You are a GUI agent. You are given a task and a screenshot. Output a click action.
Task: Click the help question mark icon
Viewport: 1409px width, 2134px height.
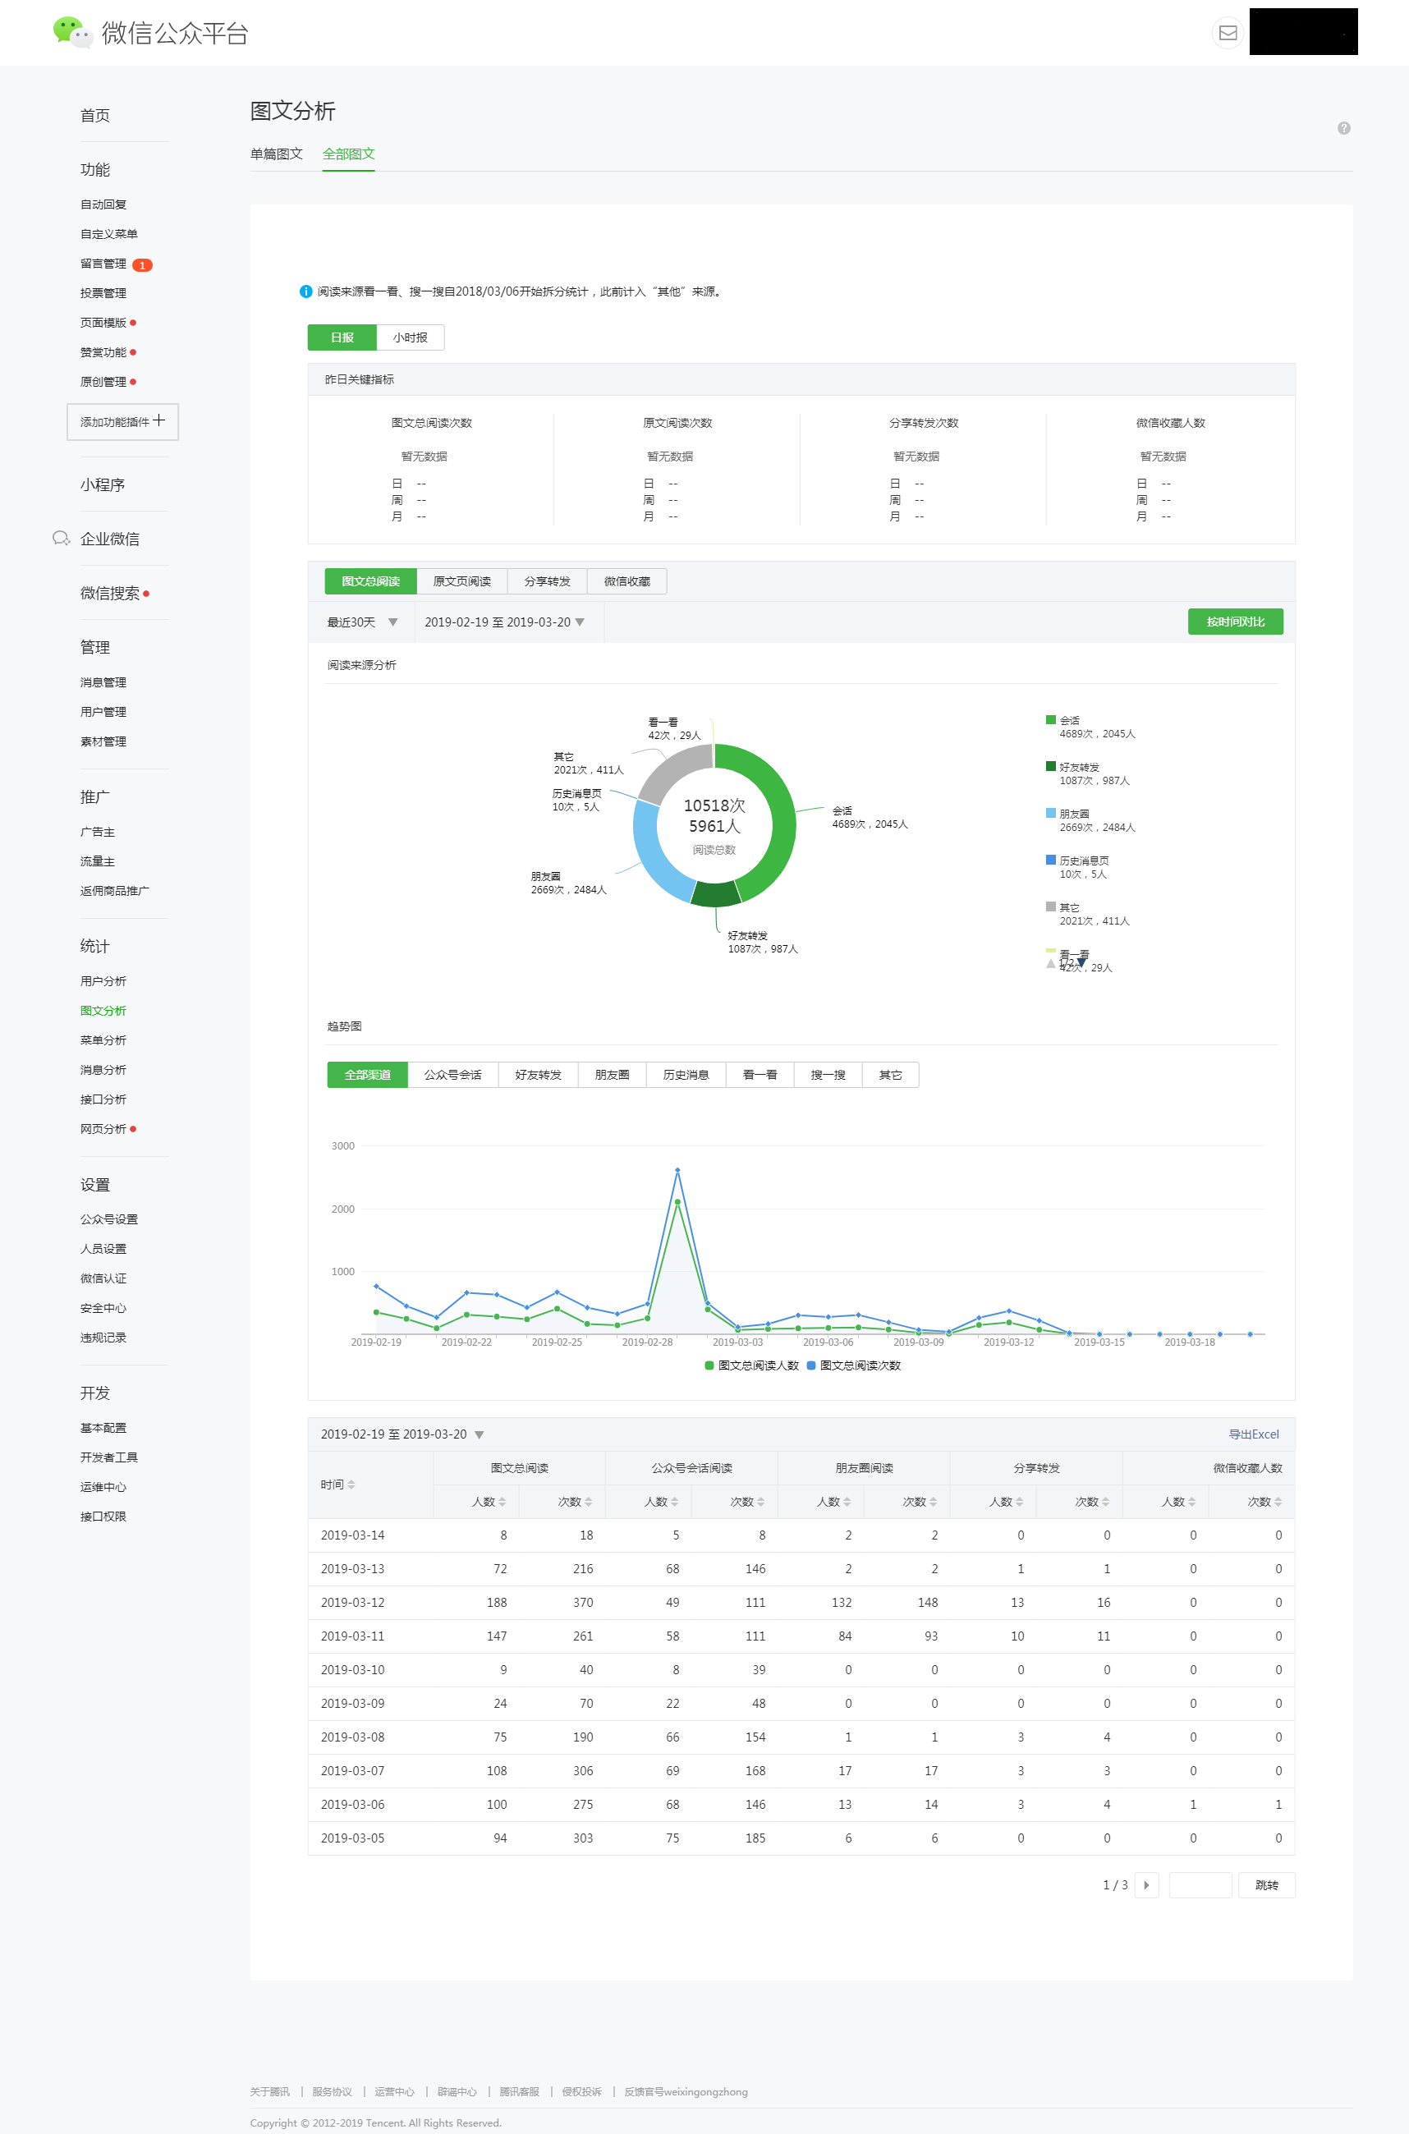[x=1343, y=128]
